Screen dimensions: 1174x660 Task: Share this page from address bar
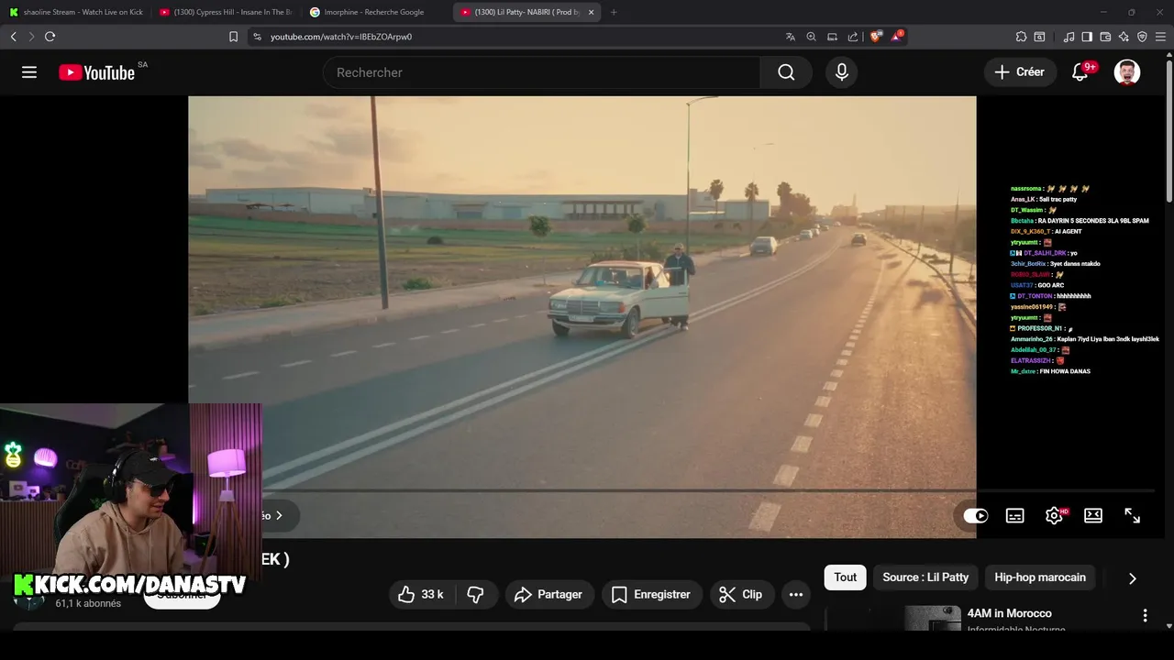coord(853,37)
